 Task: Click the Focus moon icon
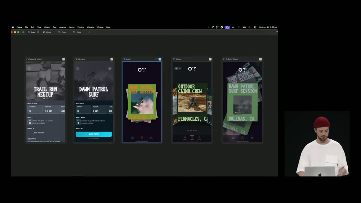point(234,27)
